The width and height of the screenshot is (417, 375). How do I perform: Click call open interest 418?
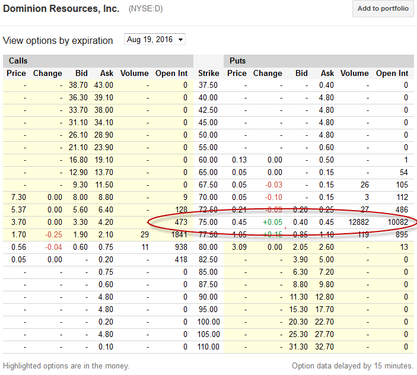[181, 259]
